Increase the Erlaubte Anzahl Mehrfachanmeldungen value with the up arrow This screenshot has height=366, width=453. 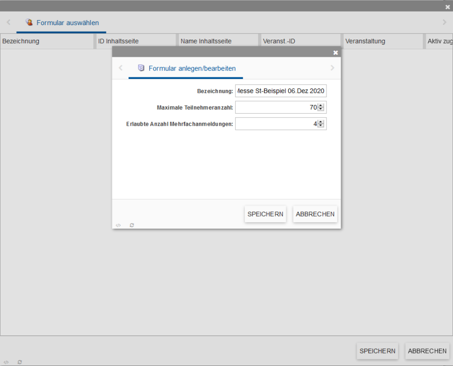320,121
